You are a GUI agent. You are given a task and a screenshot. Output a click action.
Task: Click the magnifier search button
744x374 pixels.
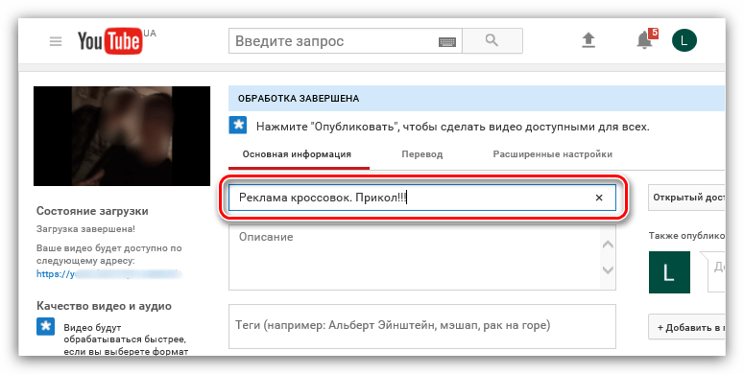[492, 40]
